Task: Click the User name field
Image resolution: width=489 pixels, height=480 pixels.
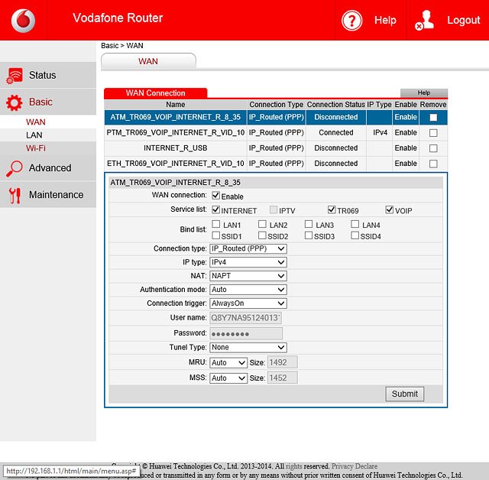Action: click(x=246, y=318)
